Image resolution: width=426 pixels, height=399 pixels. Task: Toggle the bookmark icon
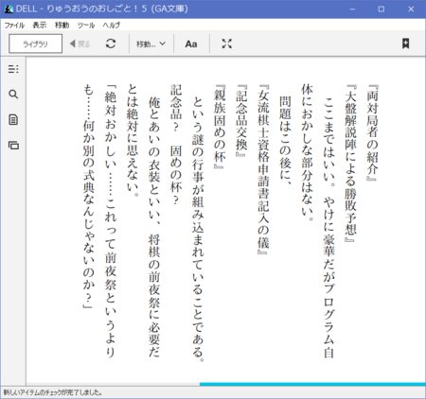405,43
